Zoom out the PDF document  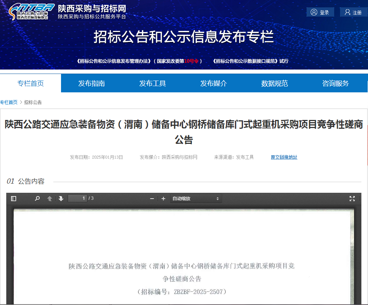(152, 199)
